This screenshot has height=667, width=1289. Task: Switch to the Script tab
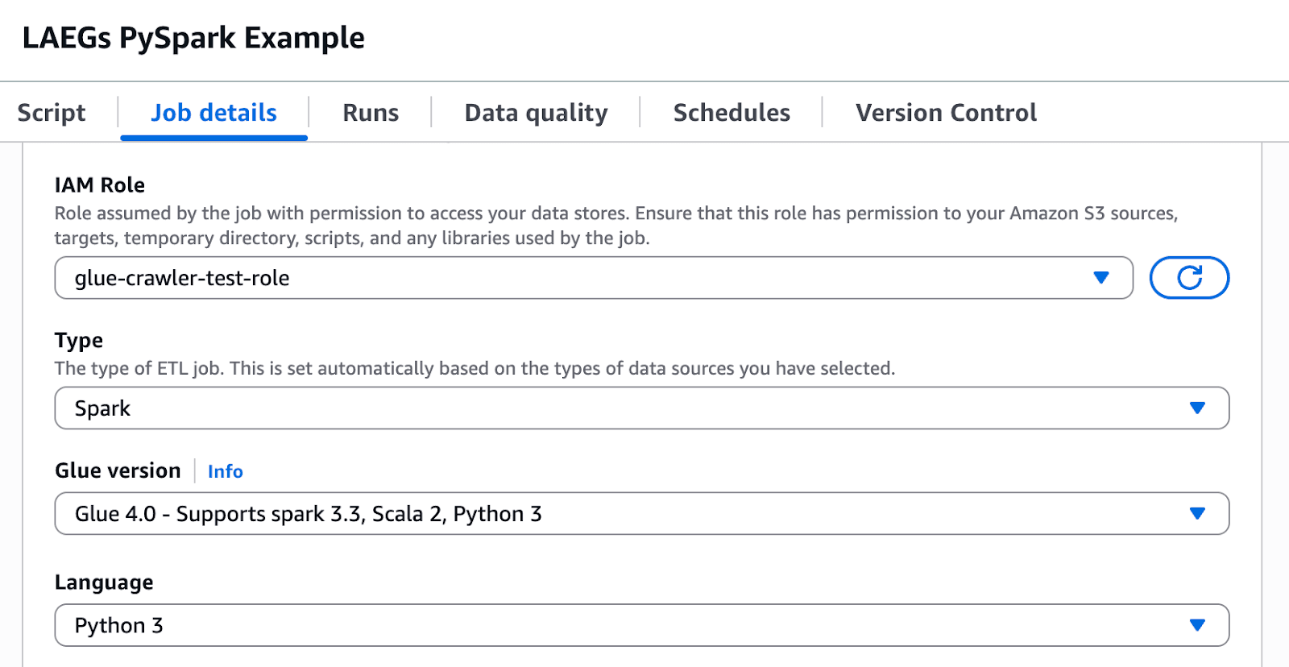(x=52, y=113)
